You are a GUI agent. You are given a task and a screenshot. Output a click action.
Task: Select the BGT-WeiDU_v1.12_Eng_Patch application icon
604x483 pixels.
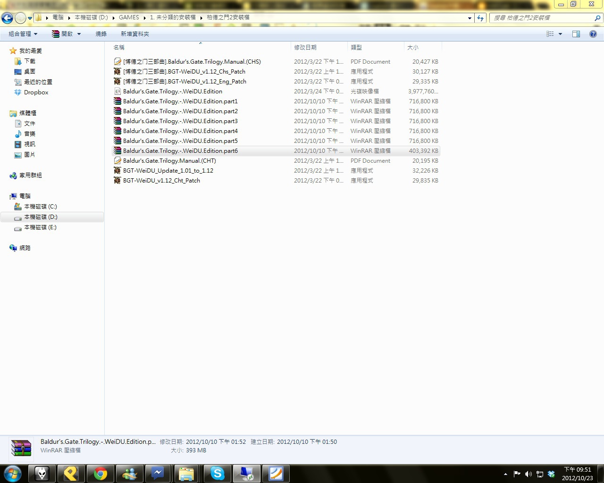[117, 81]
